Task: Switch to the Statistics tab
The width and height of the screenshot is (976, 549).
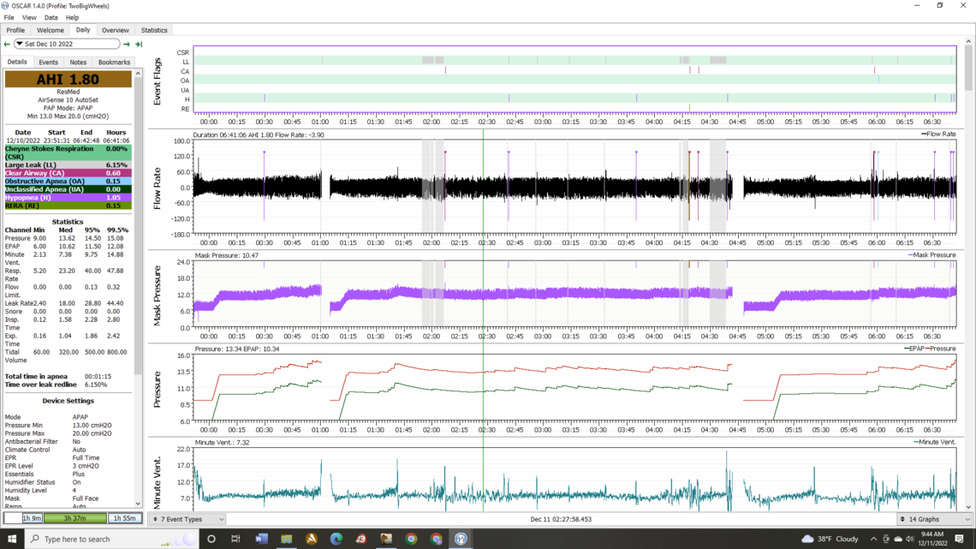Action: pyautogui.click(x=154, y=30)
